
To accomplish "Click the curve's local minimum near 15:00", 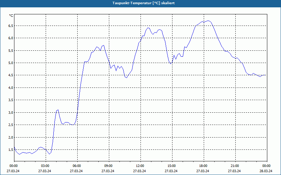I will pyautogui.click(x=171, y=64).
